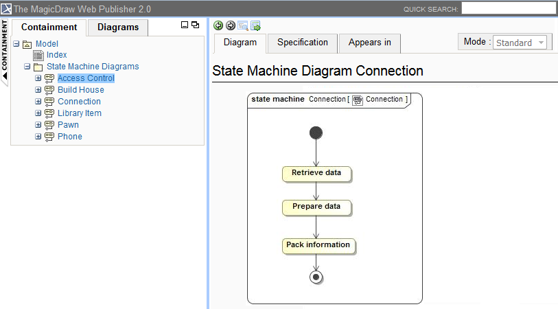The width and height of the screenshot is (558, 309).
Task: Click the export toolbar icon with green arrow
Action: click(x=255, y=25)
